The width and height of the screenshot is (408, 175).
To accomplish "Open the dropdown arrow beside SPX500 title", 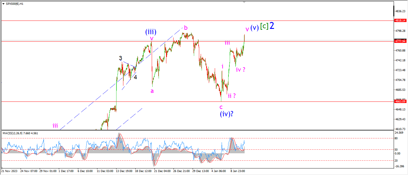I will pyautogui.click(x=3, y=3).
